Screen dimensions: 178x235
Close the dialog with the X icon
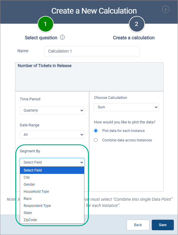[166, 9]
